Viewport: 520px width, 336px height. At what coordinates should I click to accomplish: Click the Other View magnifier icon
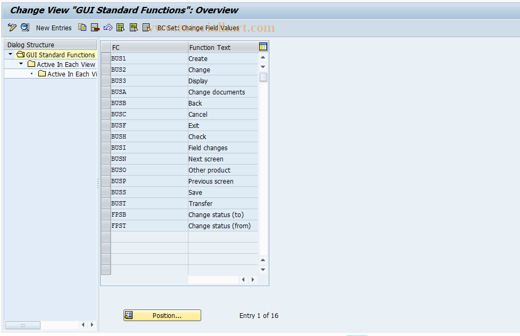click(x=25, y=28)
